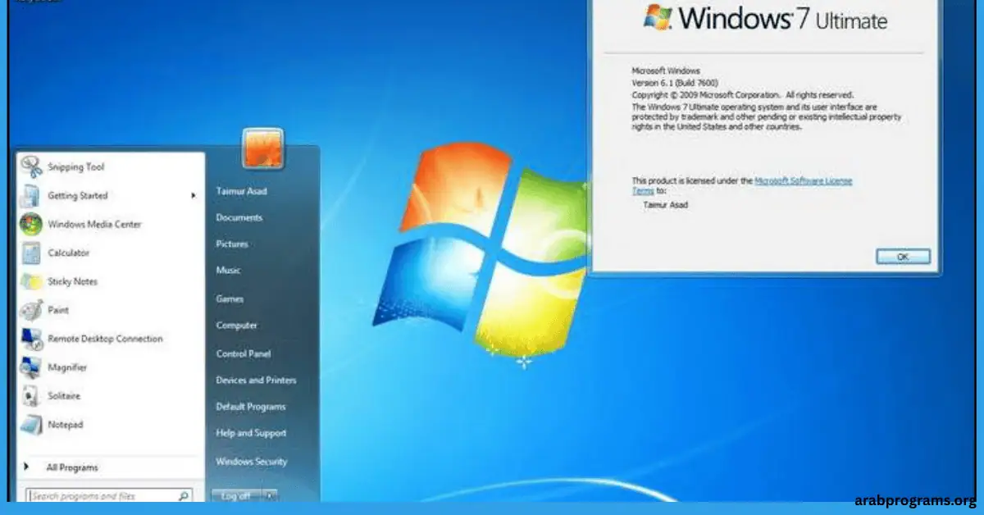The image size is (984, 515).
Task: Open Snipping Tool scissors icon
Action: point(31,167)
